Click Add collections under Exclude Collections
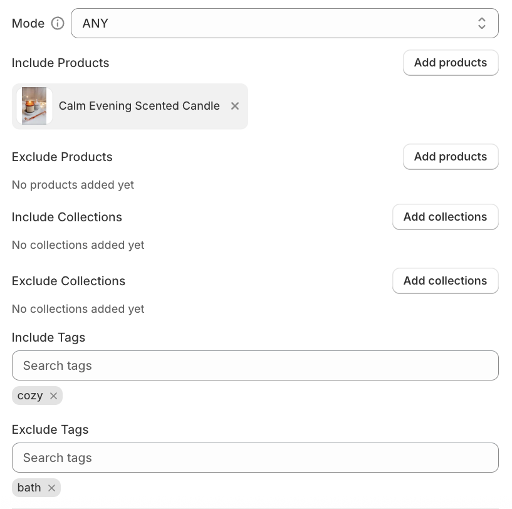The height and width of the screenshot is (509, 512). point(445,281)
